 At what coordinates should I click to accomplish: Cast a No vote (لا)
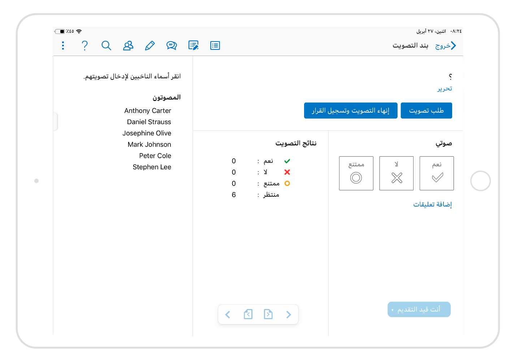pyautogui.click(x=396, y=173)
